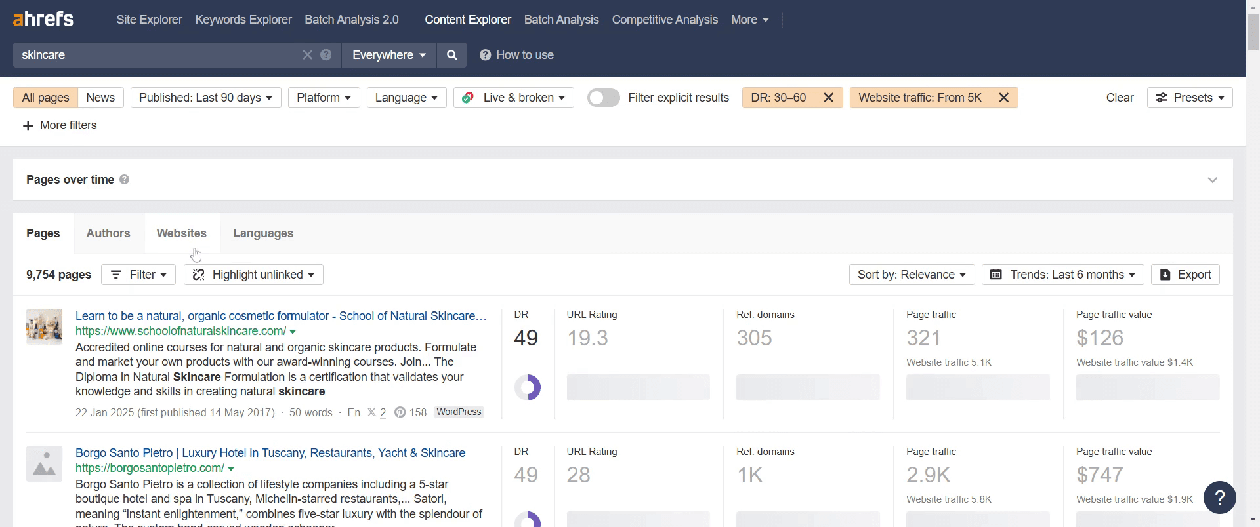Run search with magnifier button
Viewport: 1260px width, 527px height.
(x=451, y=55)
